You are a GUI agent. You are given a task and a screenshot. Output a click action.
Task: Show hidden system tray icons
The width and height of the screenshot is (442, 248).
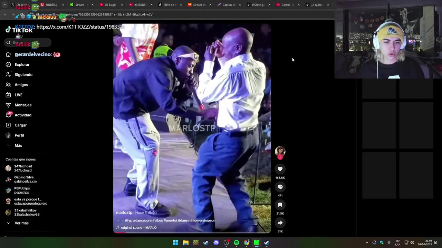click(x=367, y=242)
